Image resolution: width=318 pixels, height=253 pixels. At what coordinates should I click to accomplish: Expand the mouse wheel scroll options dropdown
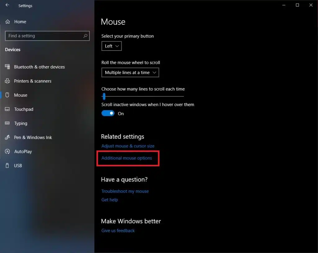click(x=130, y=72)
